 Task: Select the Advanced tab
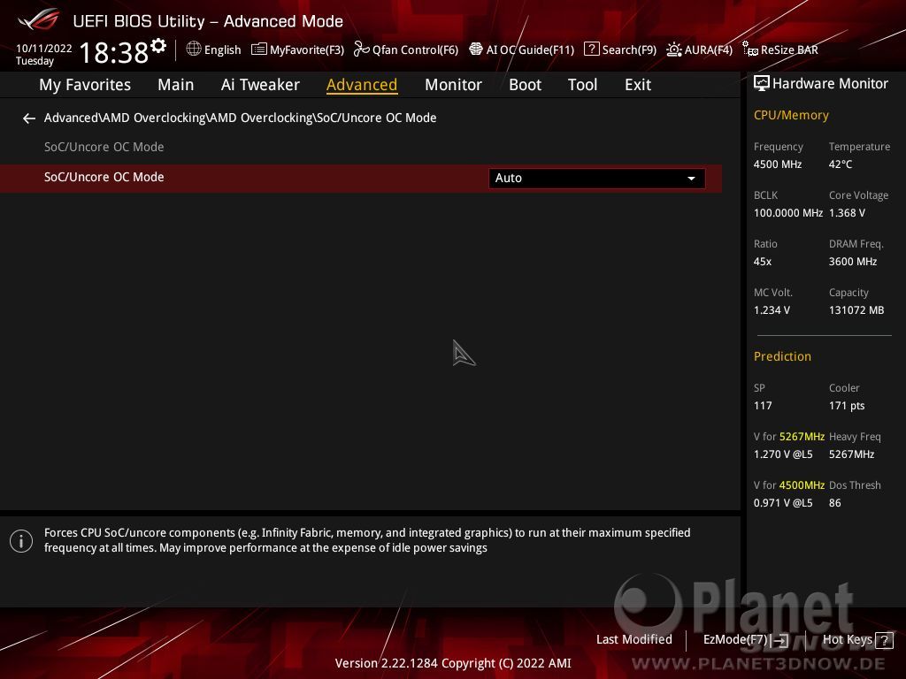tap(362, 85)
